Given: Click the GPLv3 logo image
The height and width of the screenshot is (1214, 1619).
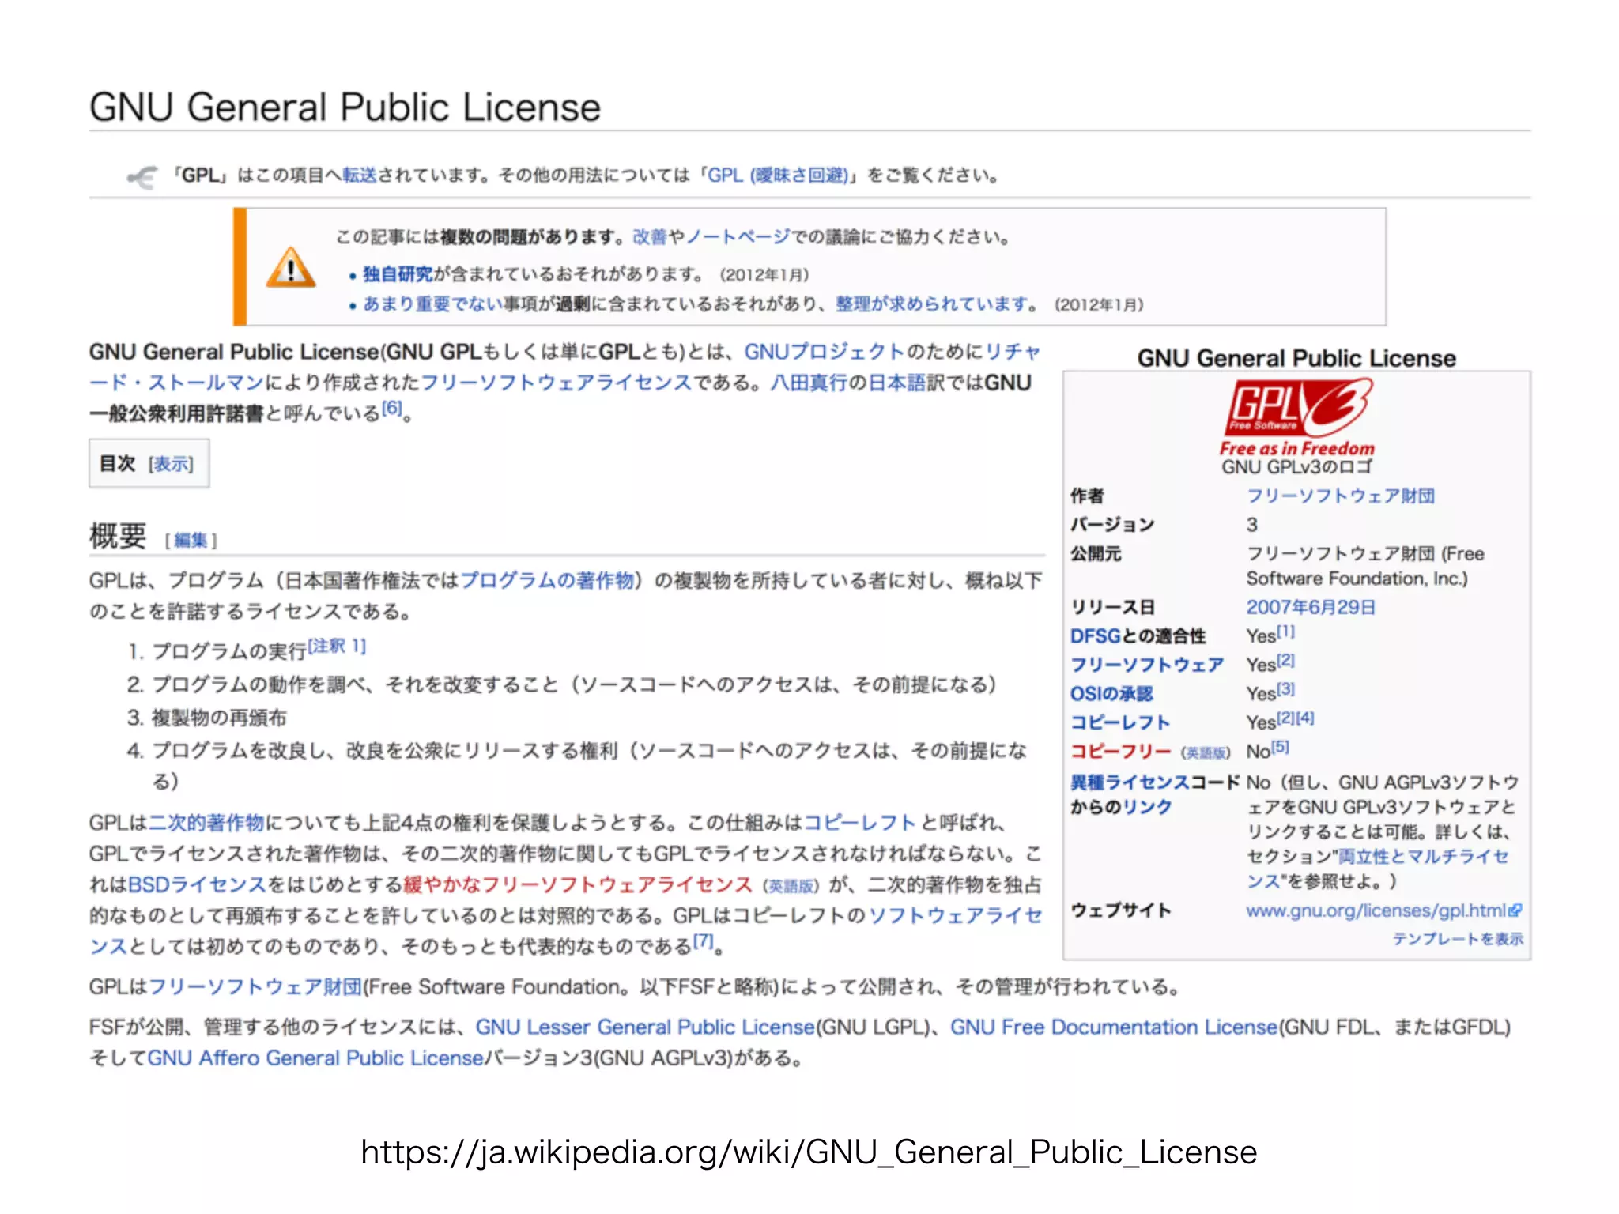Looking at the screenshot, I should tap(1296, 417).
